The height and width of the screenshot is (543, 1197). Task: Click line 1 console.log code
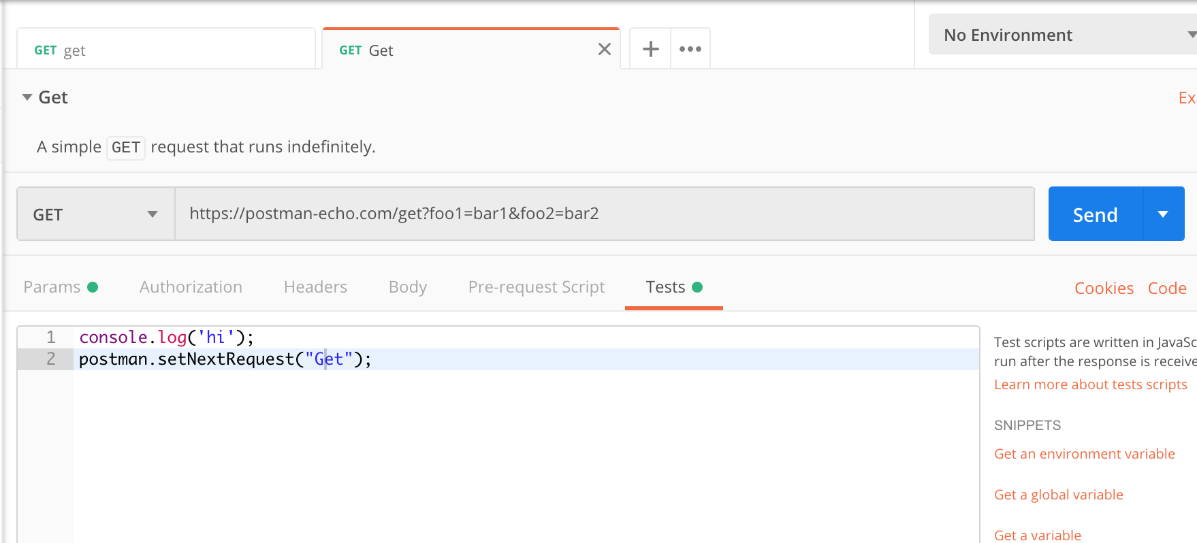(167, 338)
